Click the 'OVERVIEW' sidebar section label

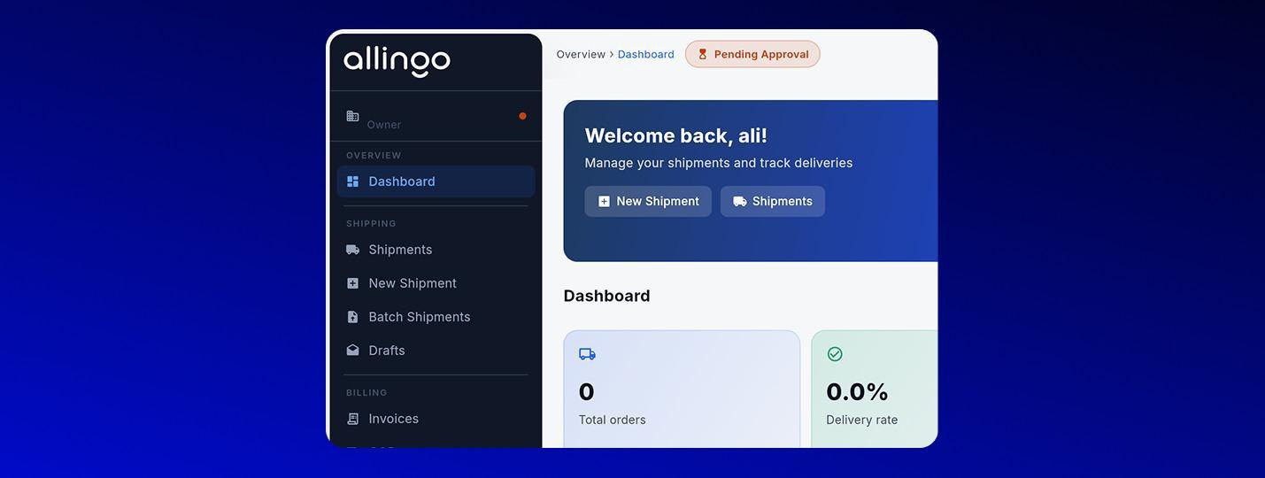374,155
